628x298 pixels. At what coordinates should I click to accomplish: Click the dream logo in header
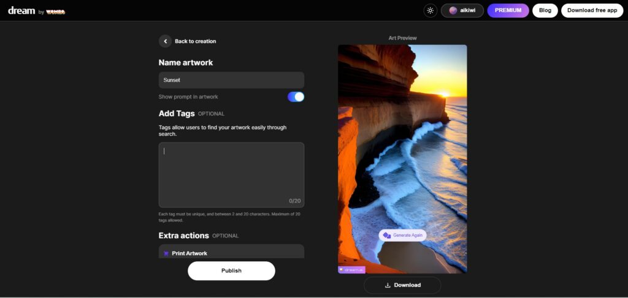pos(21,10)
